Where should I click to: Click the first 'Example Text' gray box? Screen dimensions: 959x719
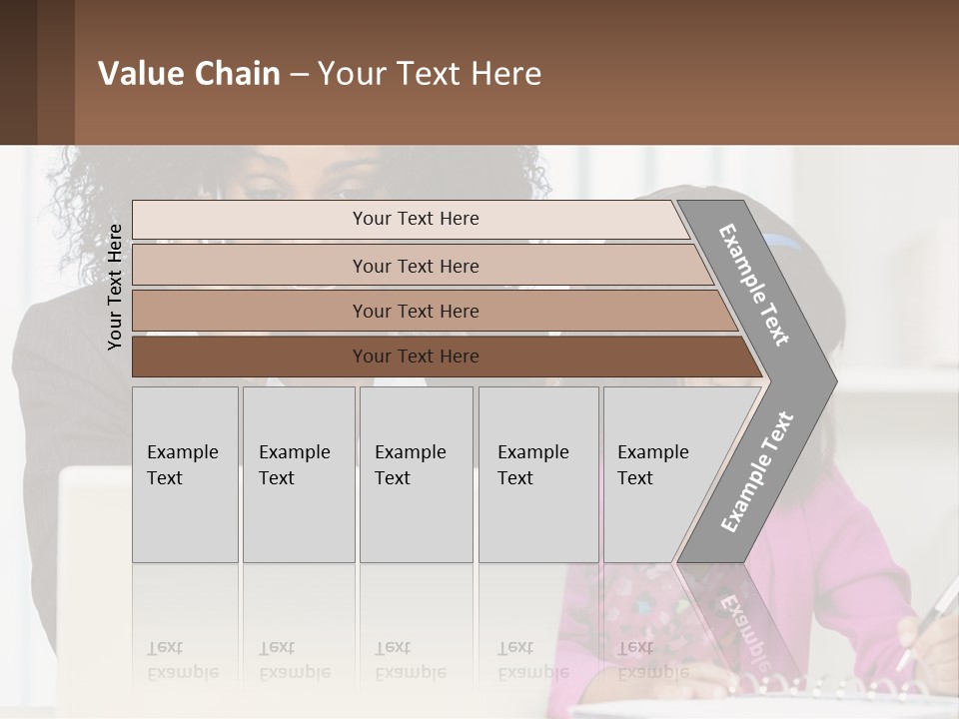pyautogui.click(x=185, y=474)
